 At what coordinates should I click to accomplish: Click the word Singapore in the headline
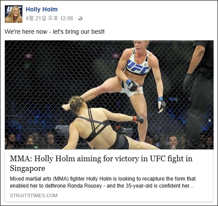[27, 168]
